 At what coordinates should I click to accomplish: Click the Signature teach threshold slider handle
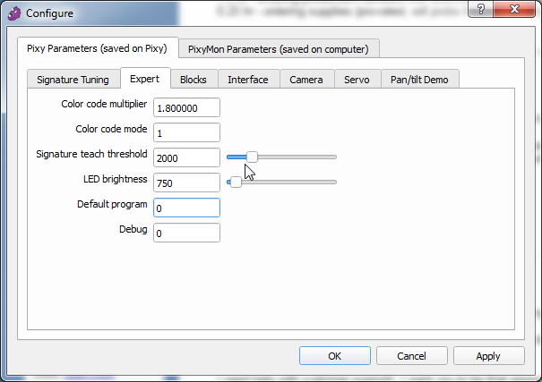pyautogui.click(x=253, y=157)
